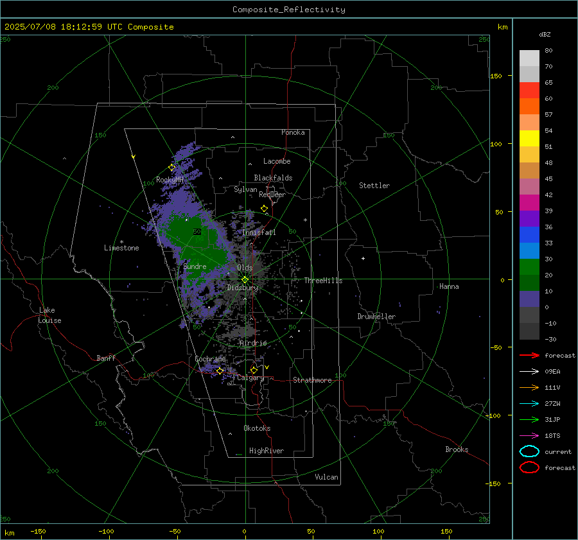The image size is (578, 540).
Task: Click the Hanna town label
Action: pyautogui.click(x=449, y=286)
